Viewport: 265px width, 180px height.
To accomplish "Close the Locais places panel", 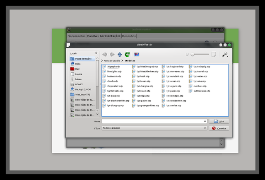I will 96,53.
